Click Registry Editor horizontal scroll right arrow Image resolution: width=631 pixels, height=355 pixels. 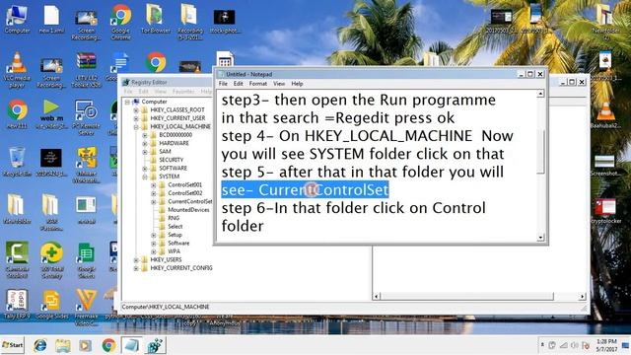tap(582, 297)
